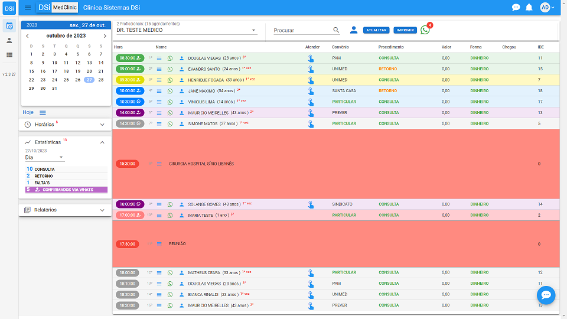Viewport: 567px width, 319px height.
Task: Click the notifications bell icon
Action: point(529,8)
